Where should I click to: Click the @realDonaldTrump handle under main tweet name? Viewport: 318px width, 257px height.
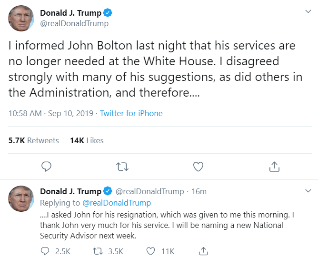point(74,23)
